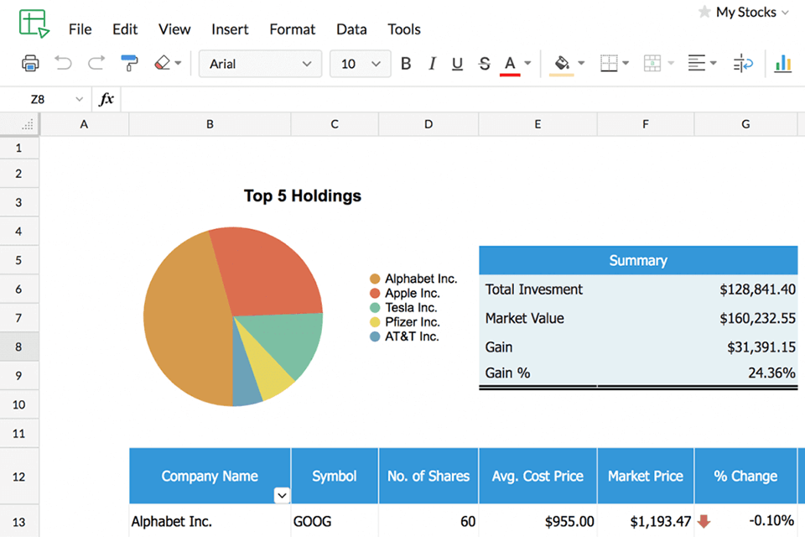Screen dimensions: 805x537
Task: Click the Summary table header
Action: click(x=638, y=261)
